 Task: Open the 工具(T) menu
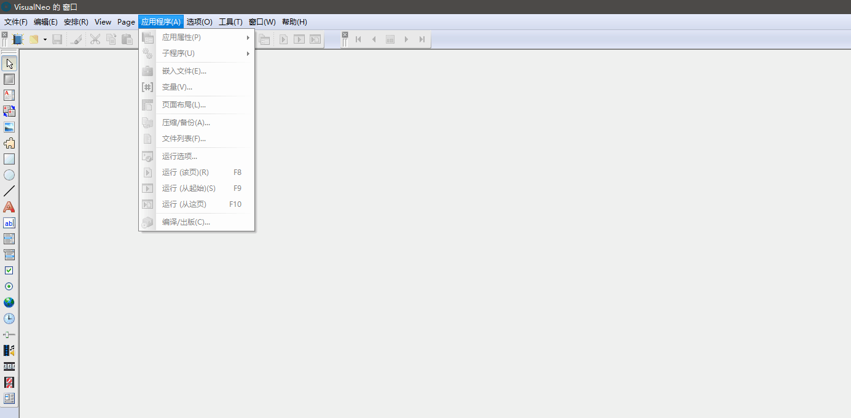coord(230,21)
